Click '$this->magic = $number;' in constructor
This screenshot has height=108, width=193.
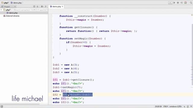point(85,20)
